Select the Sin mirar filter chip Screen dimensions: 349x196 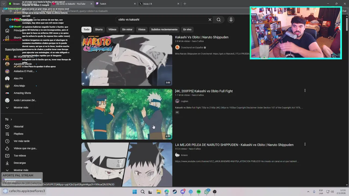127,29
